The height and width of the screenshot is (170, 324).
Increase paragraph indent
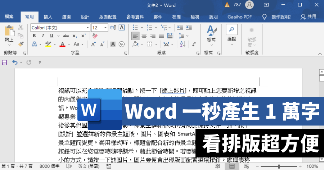[x=189, y=27]
